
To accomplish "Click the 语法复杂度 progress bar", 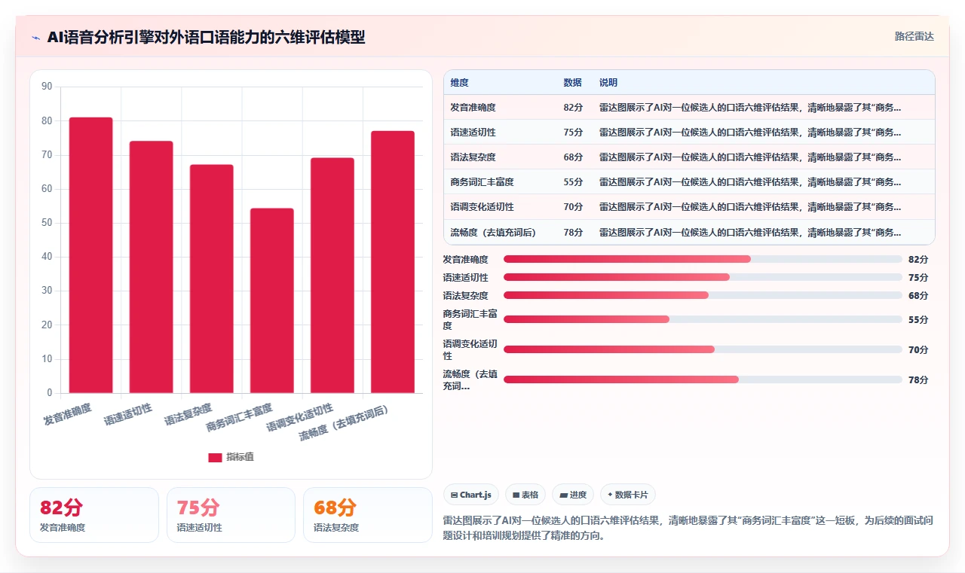I will click(x=703, y=295).
